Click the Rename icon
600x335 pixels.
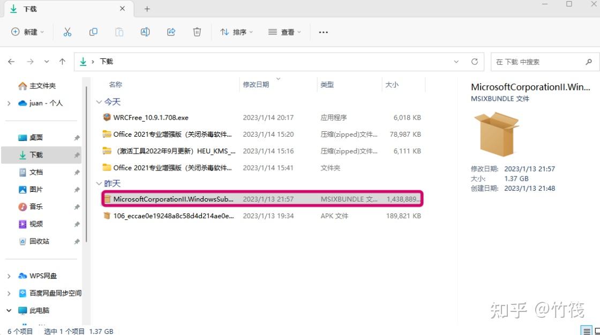[x=145, y=32]
